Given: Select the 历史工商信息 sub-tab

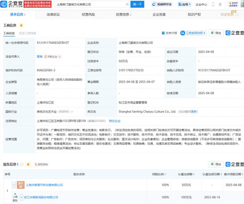Looking at the screenshot, I should click(28, 33).
